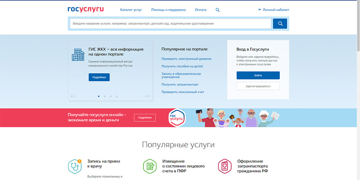Open Получить загранпаспорт link
The height and width of the screenshot is (180, 360).
(x=180, y=85)
